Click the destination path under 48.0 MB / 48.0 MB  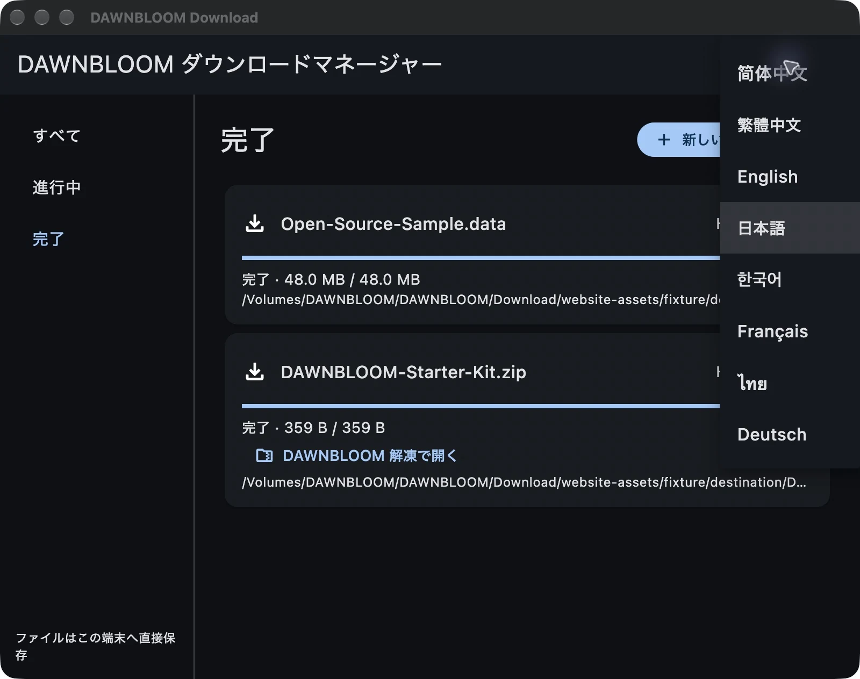pyautogui.click(x=481, y=299)
